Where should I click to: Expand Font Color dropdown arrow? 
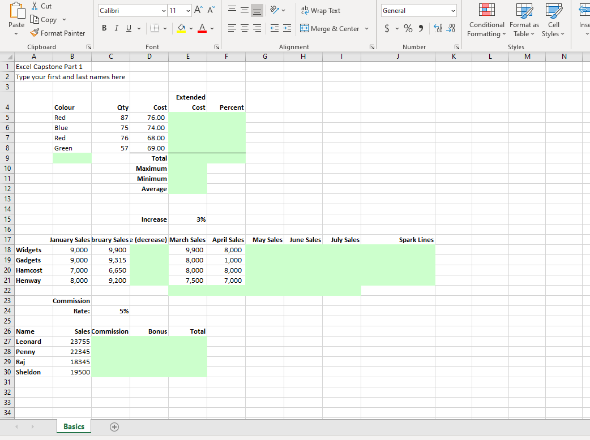tap(212, 28)
